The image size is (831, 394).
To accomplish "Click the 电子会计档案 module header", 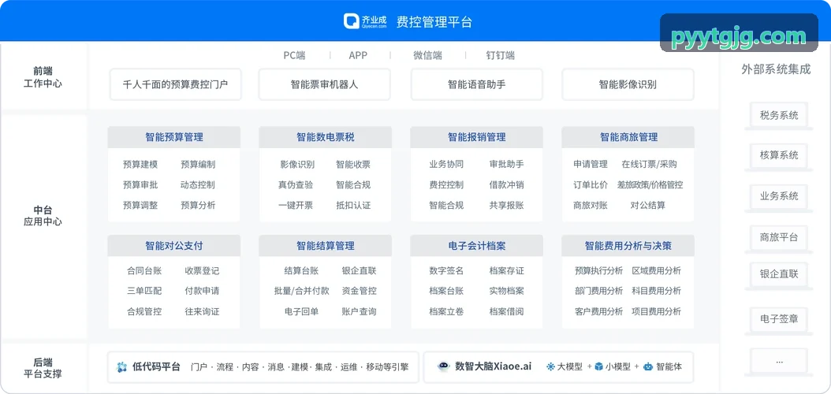I will click(476, 246).
